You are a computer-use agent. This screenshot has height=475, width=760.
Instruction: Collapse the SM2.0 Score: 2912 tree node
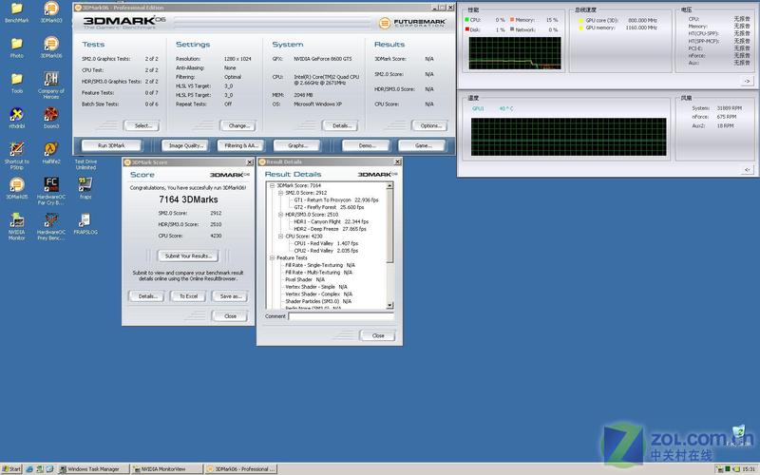pyautogui.click(x=280, y=193)
